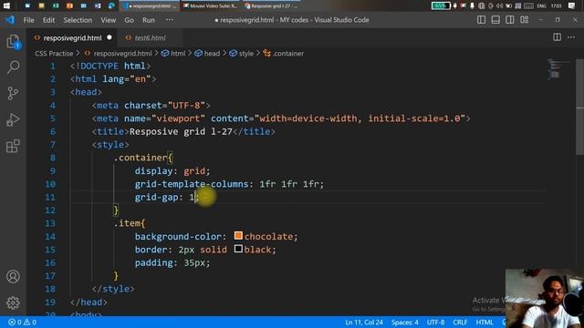
Task: Click the code minimap
Action: 558,69
